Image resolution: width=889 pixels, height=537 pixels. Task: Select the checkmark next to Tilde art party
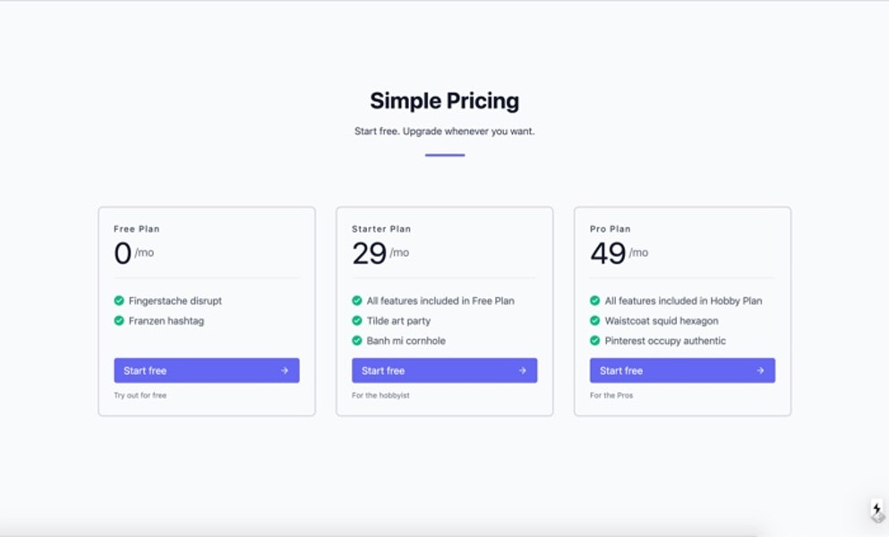click(355, 320)
